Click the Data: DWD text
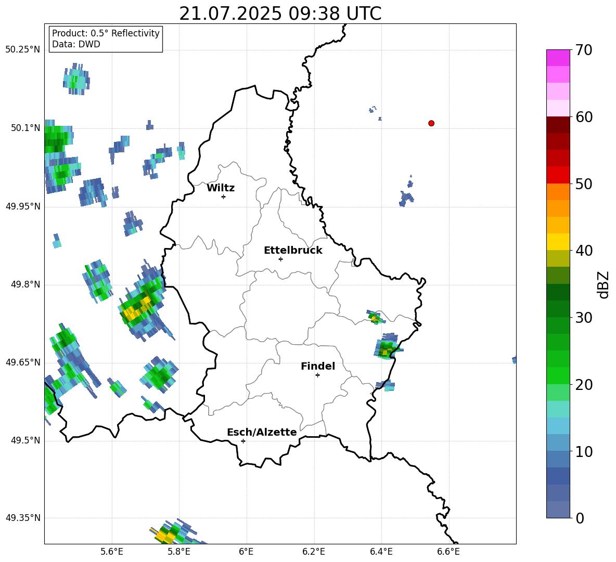Viewport: 616px width, 562px height. [76, 44]
